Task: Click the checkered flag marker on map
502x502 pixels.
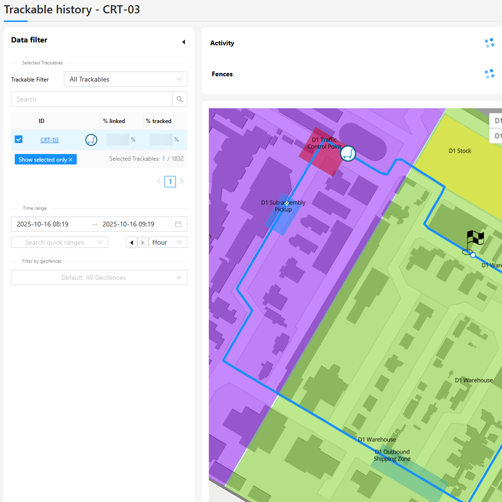Action: coord(474,242)
